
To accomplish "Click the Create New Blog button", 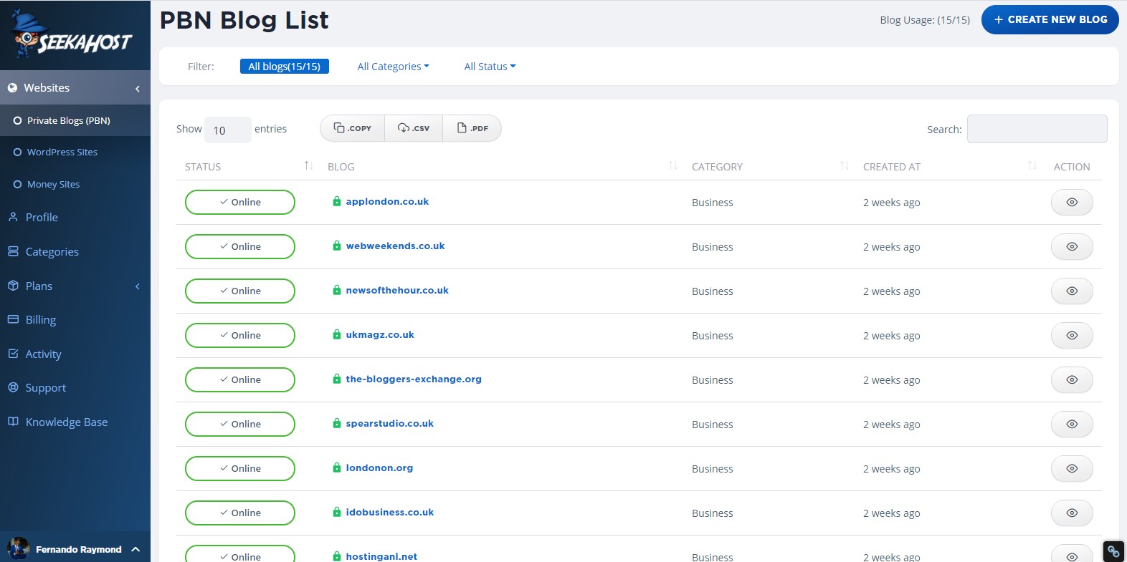I will point(1050,19).
